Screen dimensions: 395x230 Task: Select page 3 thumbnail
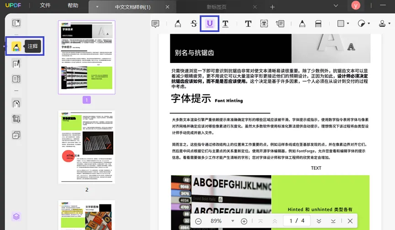tap(87, 215)
